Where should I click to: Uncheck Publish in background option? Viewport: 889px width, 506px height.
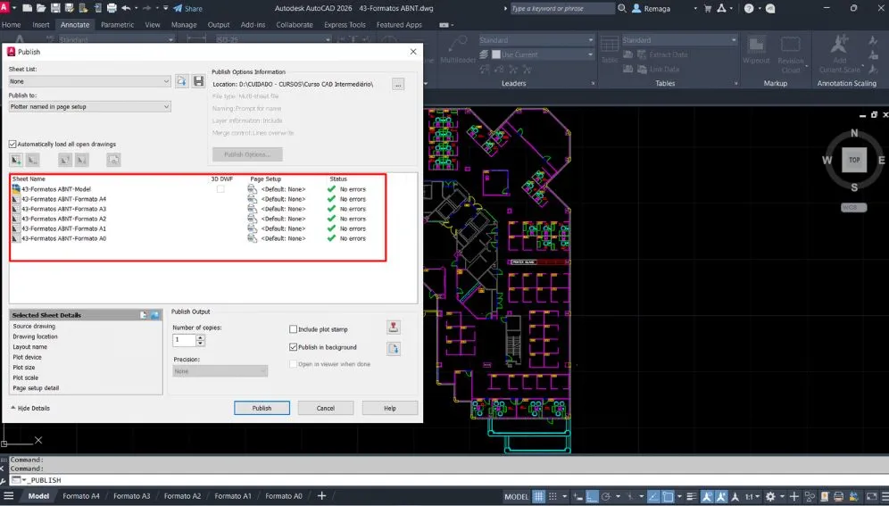(x=294, y=347)
